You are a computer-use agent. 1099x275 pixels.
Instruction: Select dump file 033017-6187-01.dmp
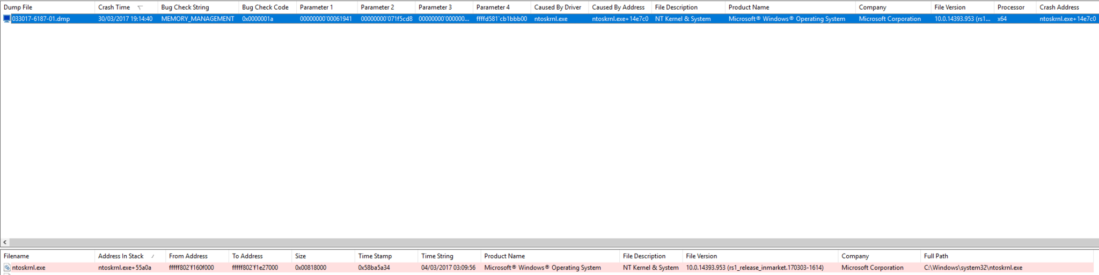coord(41,19)
